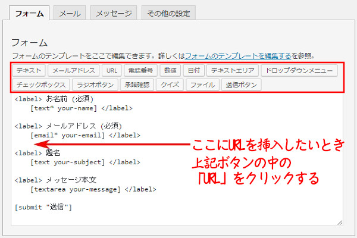Open the メール tab
The width and height of the screenshot is (357, 238).
click(70, 13)
